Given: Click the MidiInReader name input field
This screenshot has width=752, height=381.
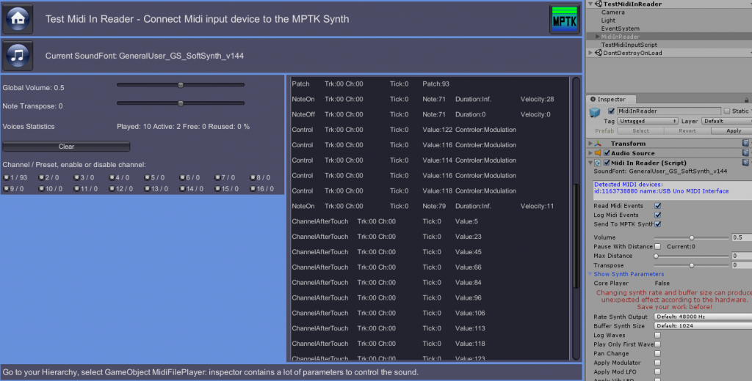Looking at the screenshot, I should [668, 111].
